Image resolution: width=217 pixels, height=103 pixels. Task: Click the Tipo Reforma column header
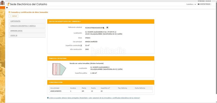(122, 88)
